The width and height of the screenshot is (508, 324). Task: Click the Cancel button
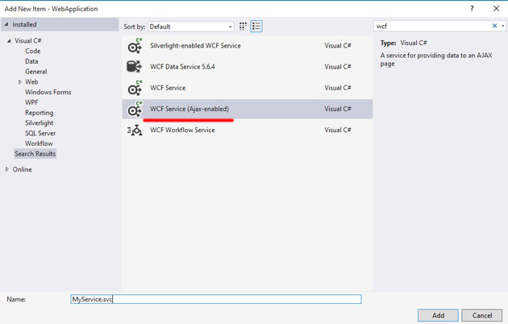pyautogui.click(x=481, y=315)
